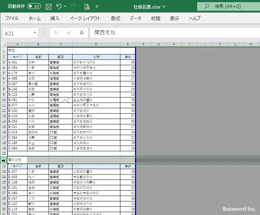Image resolution: width=260 pixels, height=215 pixels.
Task: Click the Insert Function fx icon
Action: (82, 33)
